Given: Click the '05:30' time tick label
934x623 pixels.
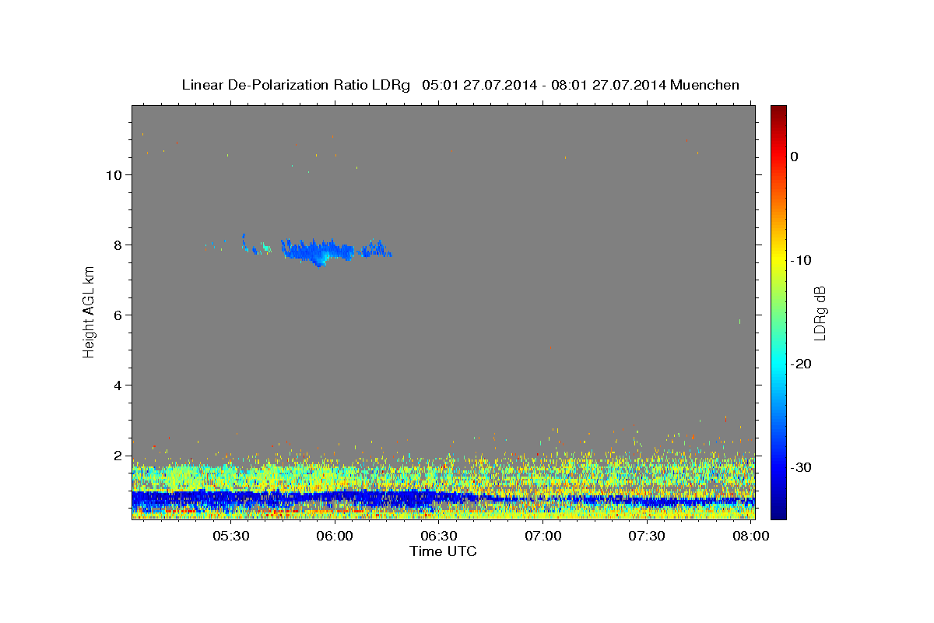Looking at the screenshot, I should [231, 537].
